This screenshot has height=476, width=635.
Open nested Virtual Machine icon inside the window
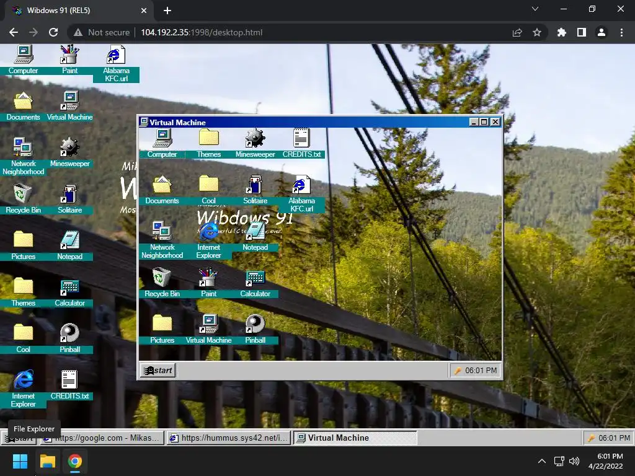click(x=208, y=330)
